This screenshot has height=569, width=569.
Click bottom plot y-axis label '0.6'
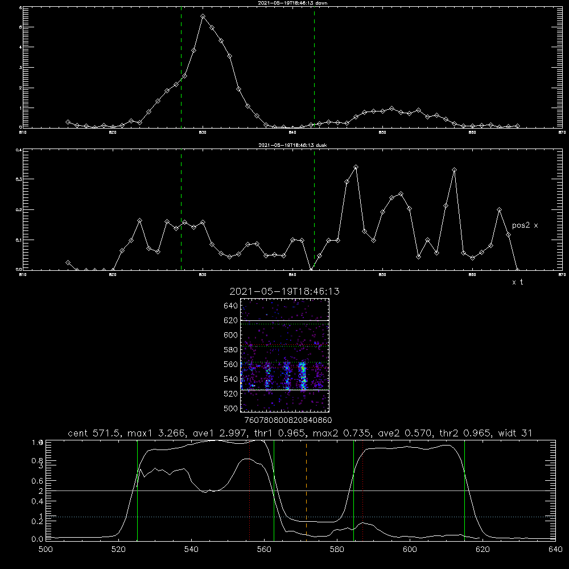[x=38, y=481]
